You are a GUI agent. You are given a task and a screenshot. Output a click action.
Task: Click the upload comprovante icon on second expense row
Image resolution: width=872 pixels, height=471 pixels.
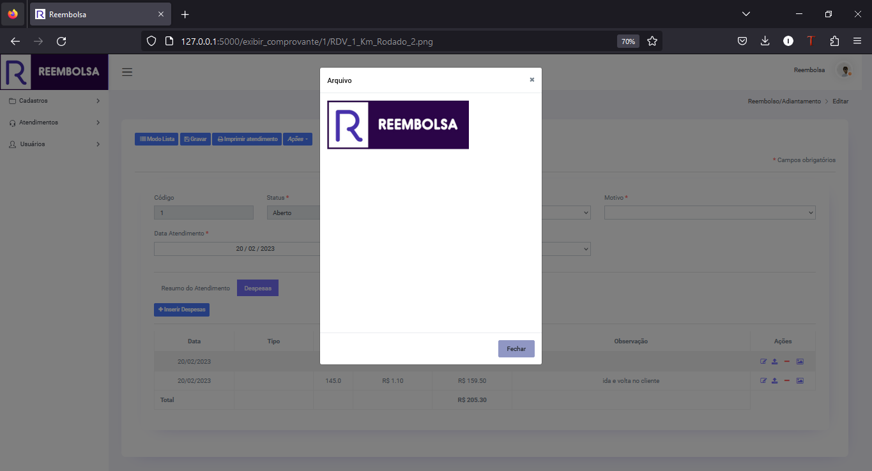point(775,380)
